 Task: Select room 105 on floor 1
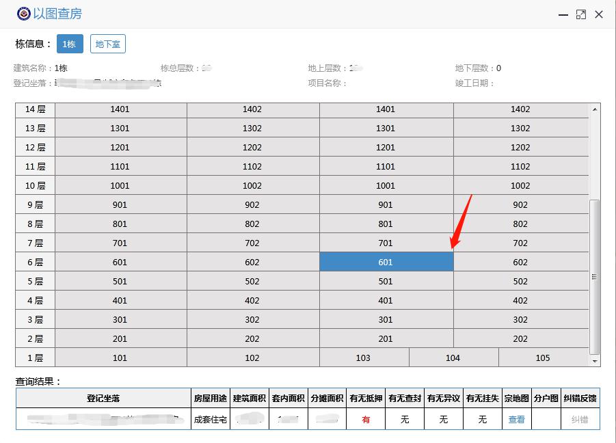pyautogui.click(x=543, y=358)
